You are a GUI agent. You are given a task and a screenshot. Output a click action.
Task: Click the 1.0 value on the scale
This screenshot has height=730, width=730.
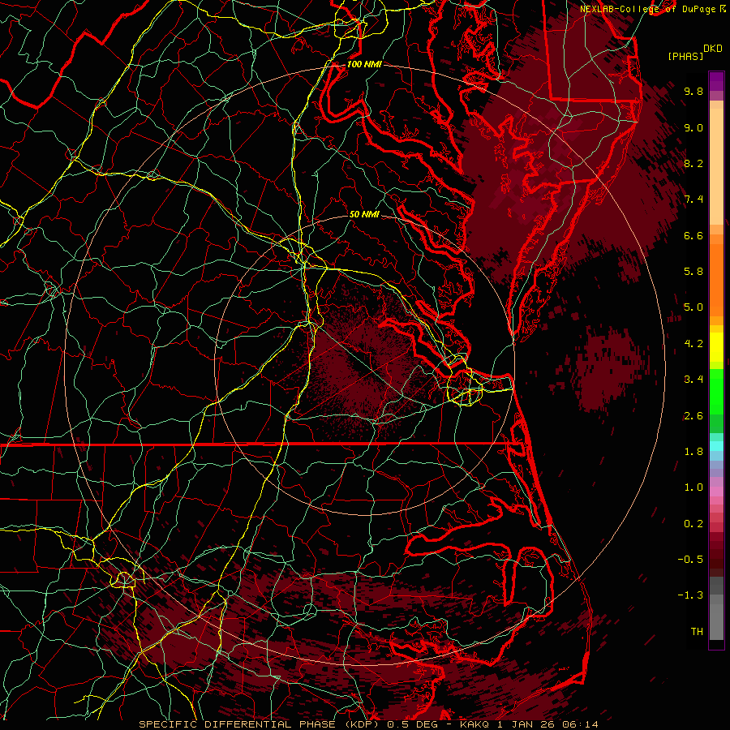coord(693,487)
